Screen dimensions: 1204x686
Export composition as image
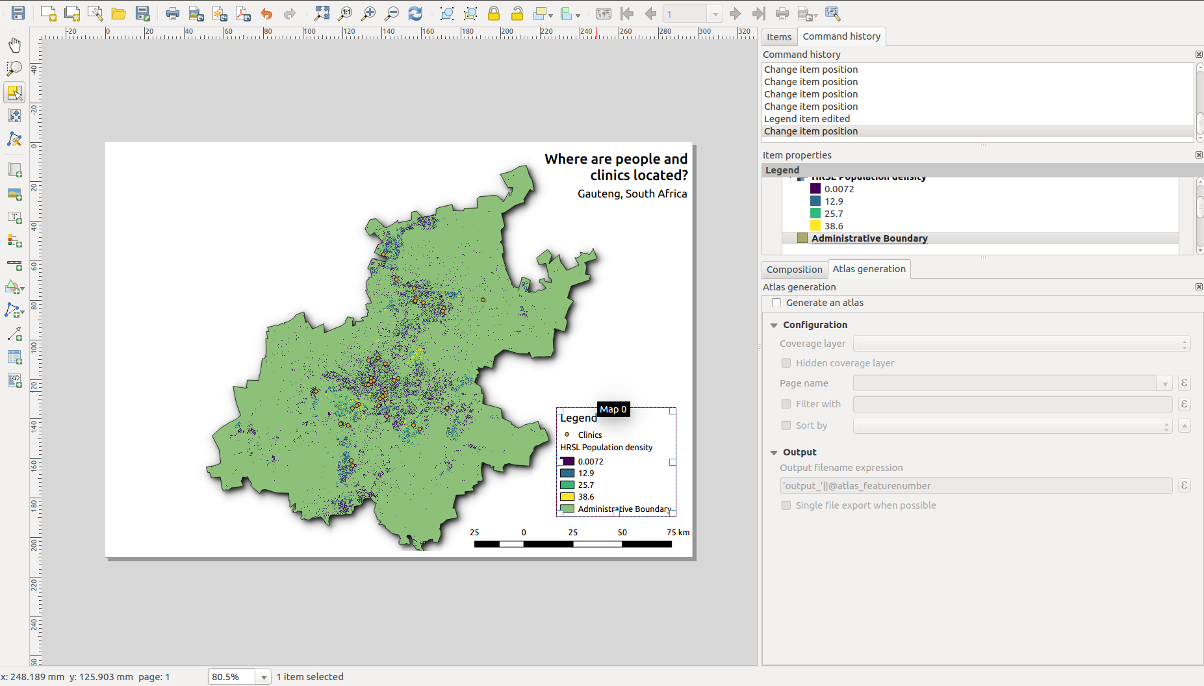tap(196, 13)
